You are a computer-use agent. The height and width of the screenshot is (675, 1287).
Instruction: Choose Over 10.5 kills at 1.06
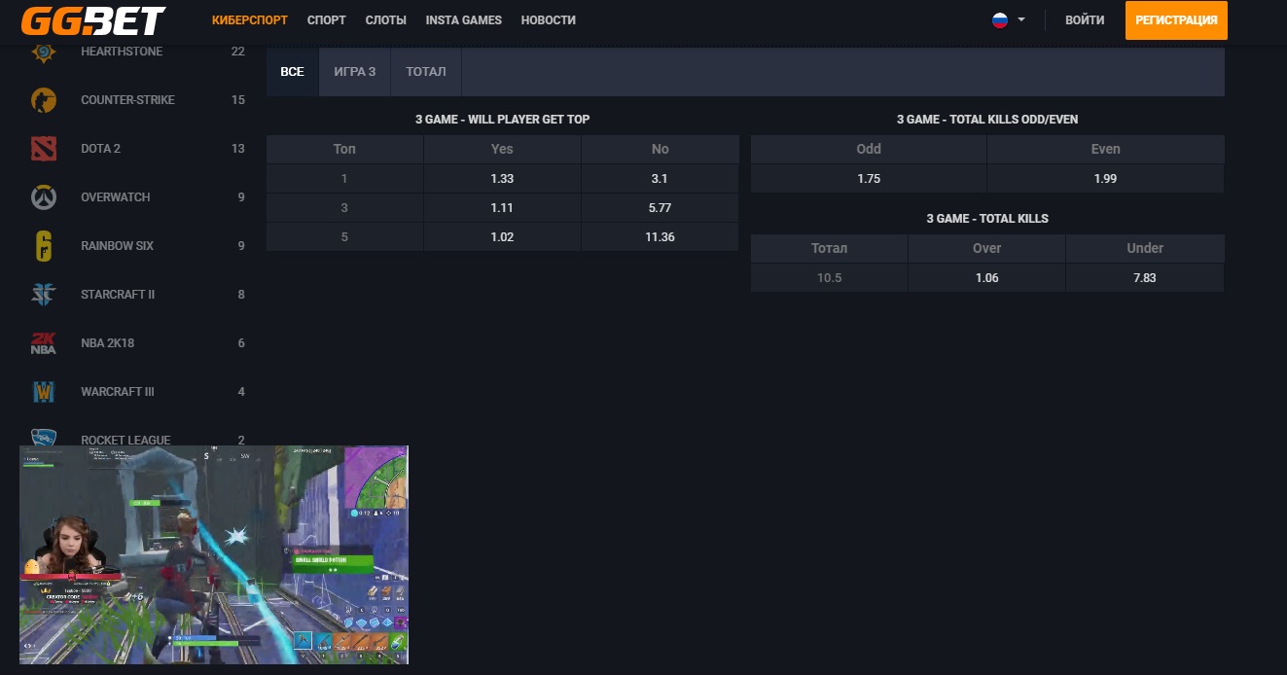tap(986, 278)
